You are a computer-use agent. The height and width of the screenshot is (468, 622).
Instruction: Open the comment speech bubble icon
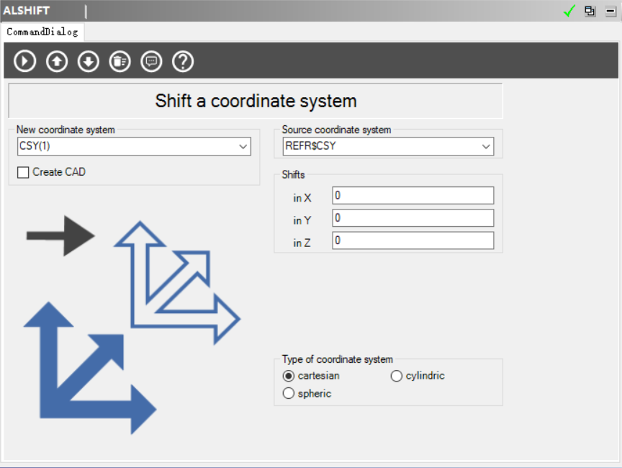click(x=151, y=61)
